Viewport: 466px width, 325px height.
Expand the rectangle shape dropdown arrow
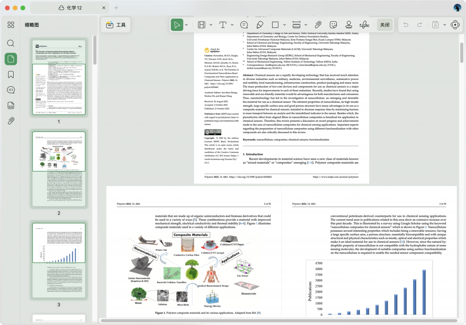point(284,25)
